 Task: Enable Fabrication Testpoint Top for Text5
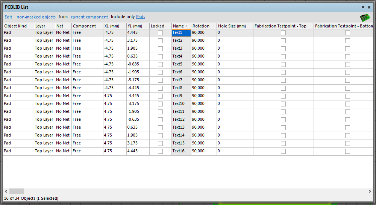tap(283, 65)
